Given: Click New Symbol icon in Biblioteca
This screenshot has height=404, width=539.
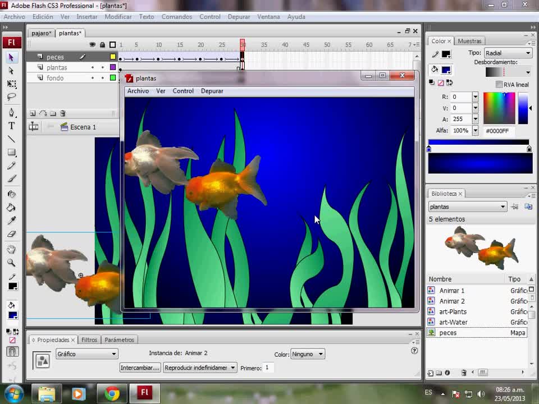Looking at the screenshot, I should click(431, 373).
